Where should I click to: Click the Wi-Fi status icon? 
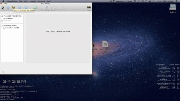[x=146, y=1]
